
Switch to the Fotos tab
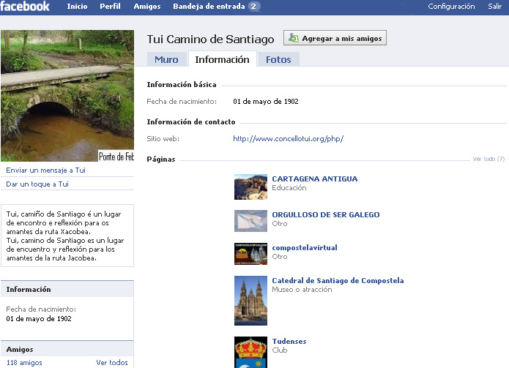(x=278, y=60)
